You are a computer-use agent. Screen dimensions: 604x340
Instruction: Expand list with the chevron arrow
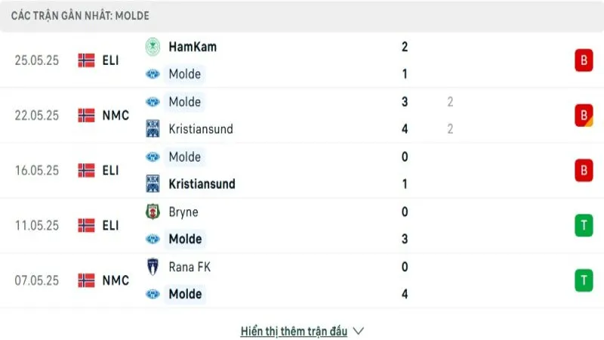(359, 331)
